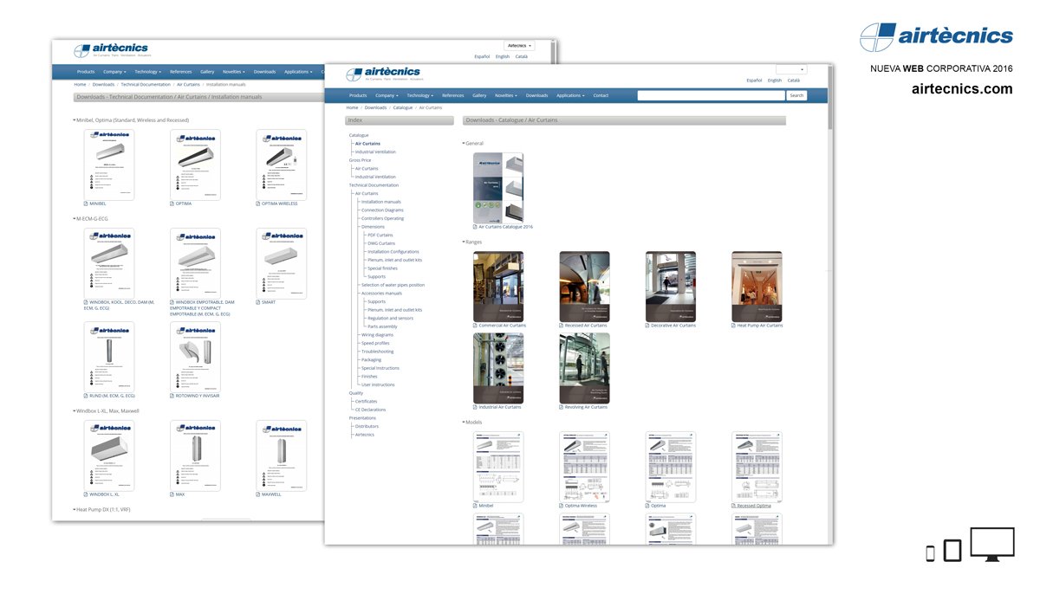
Task: Open the Industrial Air Curtains cover thumbnail
Action: coord(498,368)
